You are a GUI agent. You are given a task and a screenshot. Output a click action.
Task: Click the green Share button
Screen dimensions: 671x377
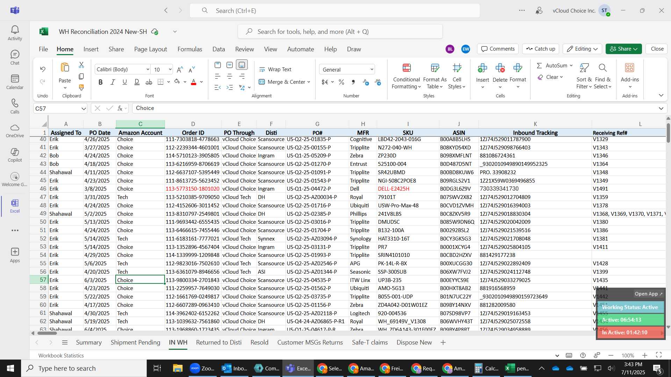tap(624, 49)
